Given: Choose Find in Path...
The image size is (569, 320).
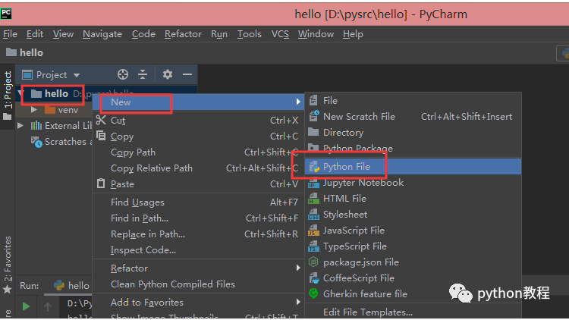Looking at the screenshot, I should pyautogui.click(x=198, y=218).
